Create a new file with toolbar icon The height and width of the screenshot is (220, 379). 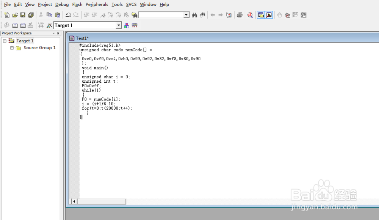tap(7, 15)
